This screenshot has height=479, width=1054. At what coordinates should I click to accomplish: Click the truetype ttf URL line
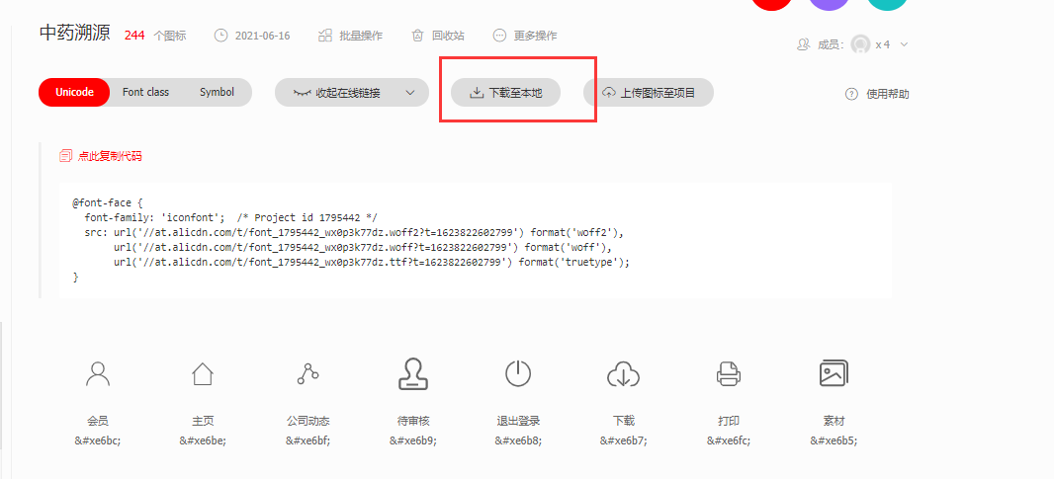373,262
